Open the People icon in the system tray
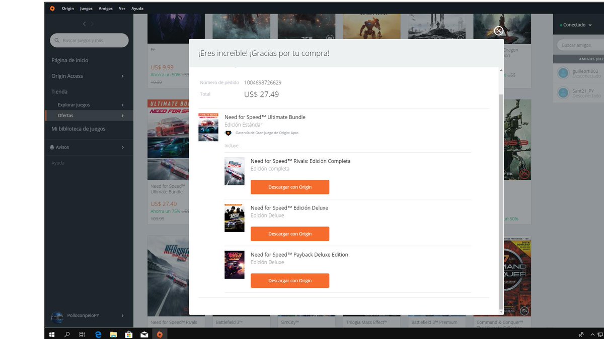This screenshot has width=604, height=339. click(582, 334)
